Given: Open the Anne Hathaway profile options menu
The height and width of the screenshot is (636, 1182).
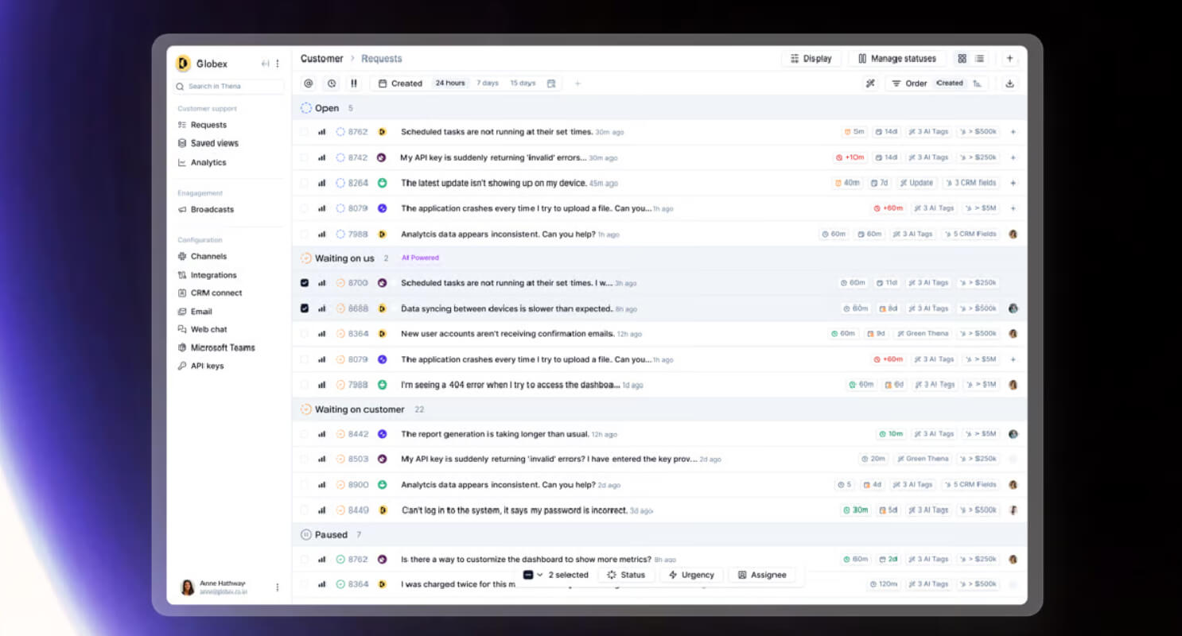Looking at the screenshot, I should [277, 588].
